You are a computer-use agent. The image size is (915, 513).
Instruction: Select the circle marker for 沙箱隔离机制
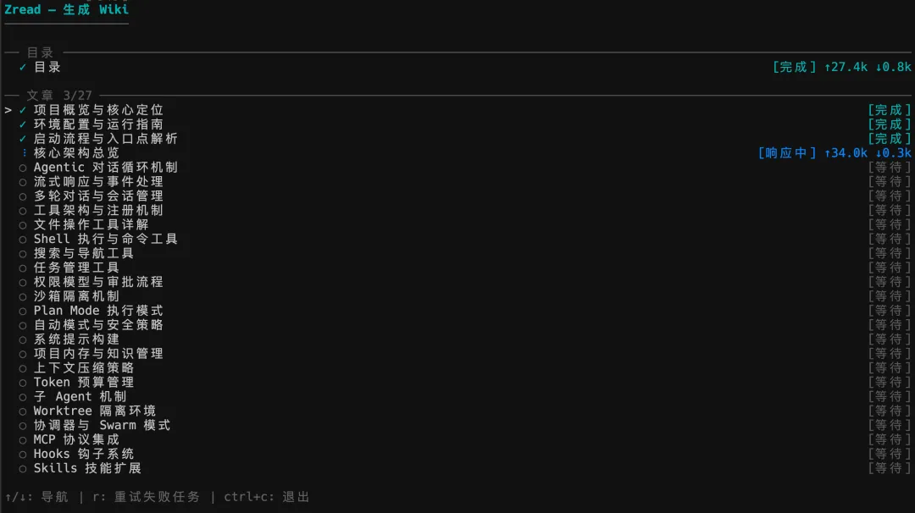[23, 297]
